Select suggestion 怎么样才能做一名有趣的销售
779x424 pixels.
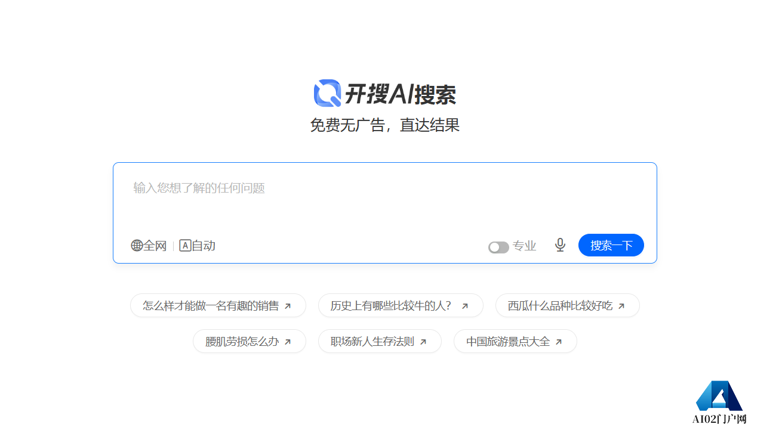[x=218, y=305]
